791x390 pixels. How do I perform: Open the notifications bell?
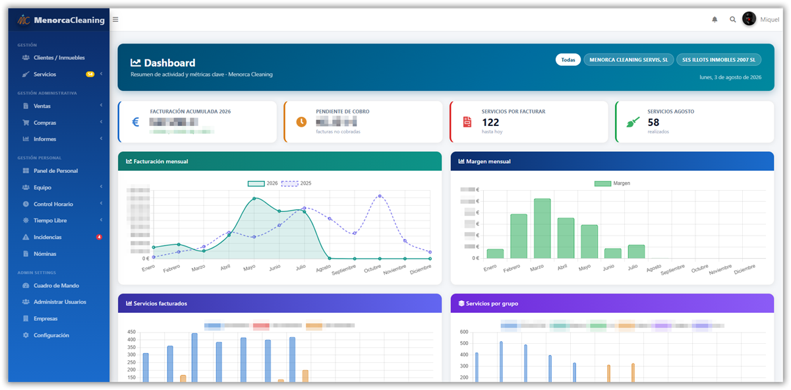tap(715, 20)
